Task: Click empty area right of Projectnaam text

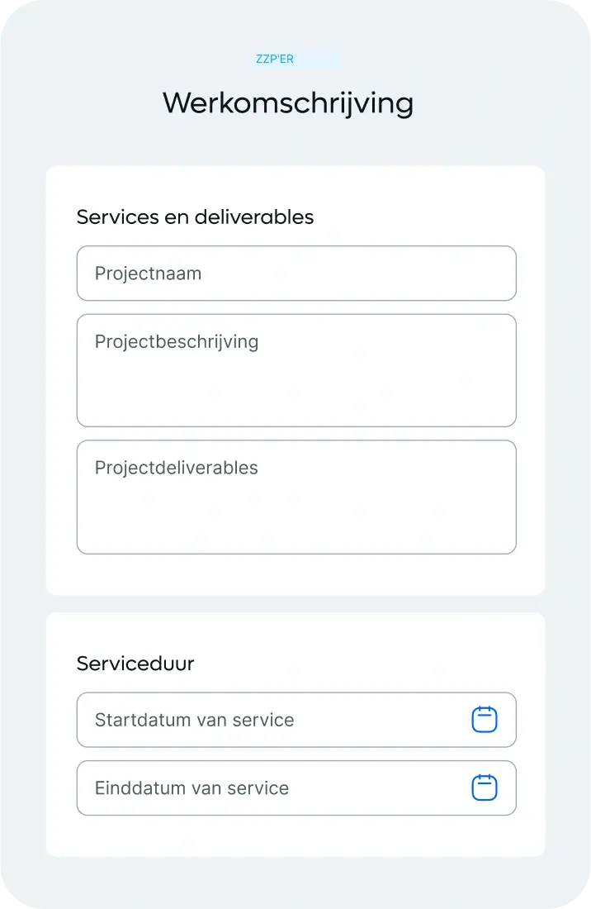Action: pos(371,274)
